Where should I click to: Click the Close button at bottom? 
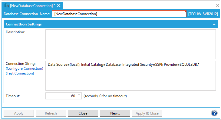(83, 113)
